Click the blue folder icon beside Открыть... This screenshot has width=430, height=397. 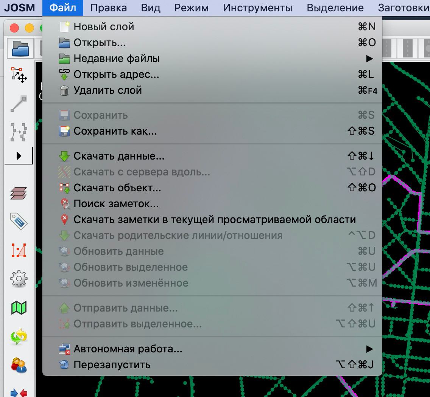(x=64, y=43)
